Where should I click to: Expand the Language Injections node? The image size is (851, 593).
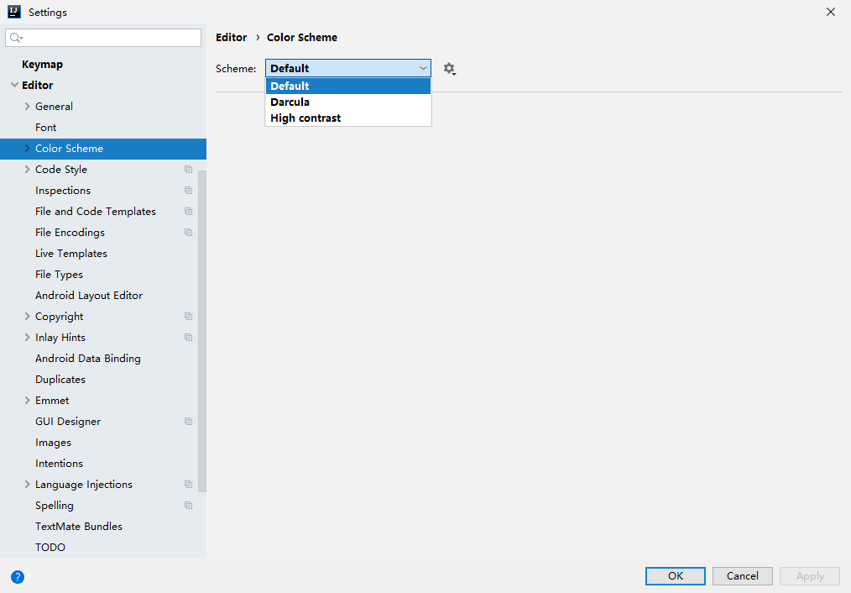pos(27,485)
